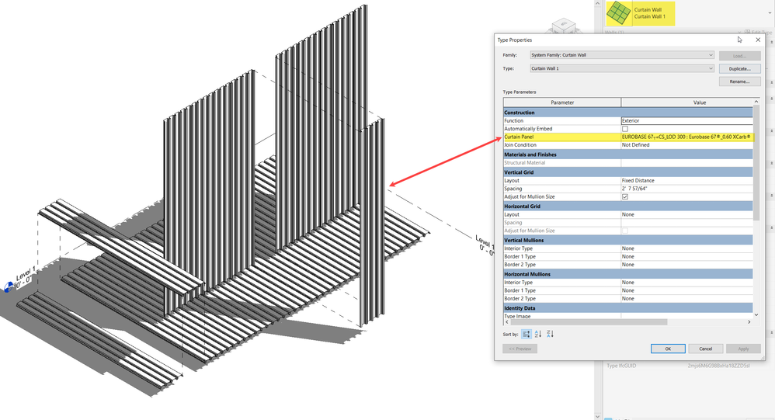Collapse the Vertical Grid group header
The height and width of the screenshot is (420, 775).
627,172
